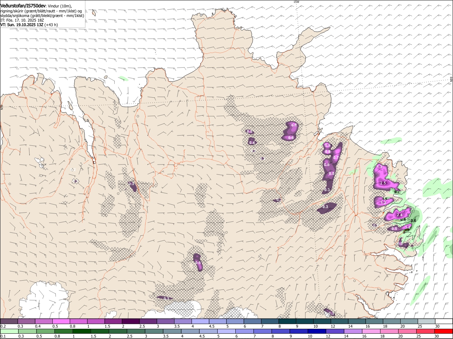Click the dark teal 8–9 snow legend swatch

(288, 321)
